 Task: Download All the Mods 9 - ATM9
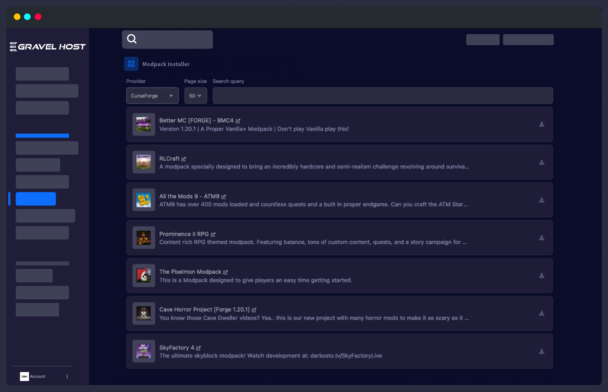pyautogui.click(x=541, y=200)
